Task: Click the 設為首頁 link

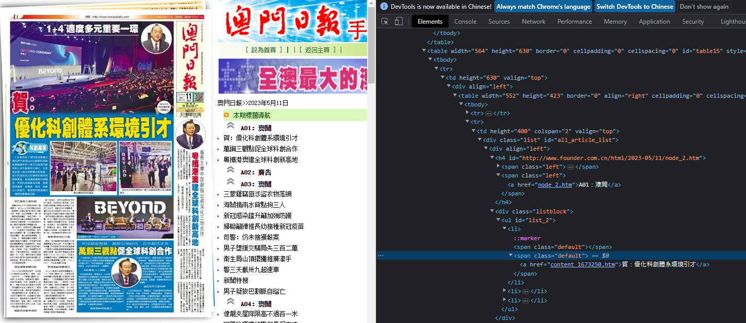Action: 264,50
